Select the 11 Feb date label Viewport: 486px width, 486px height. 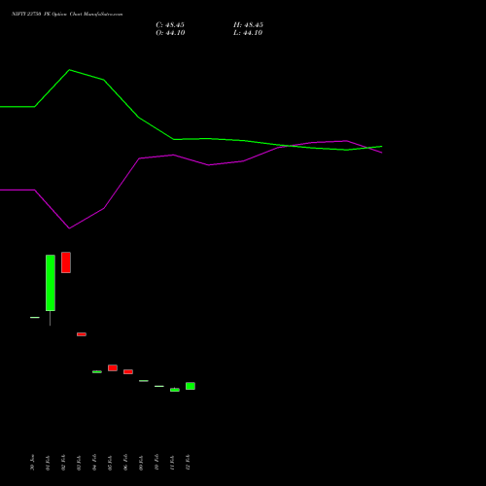click(x=172, y=463)
